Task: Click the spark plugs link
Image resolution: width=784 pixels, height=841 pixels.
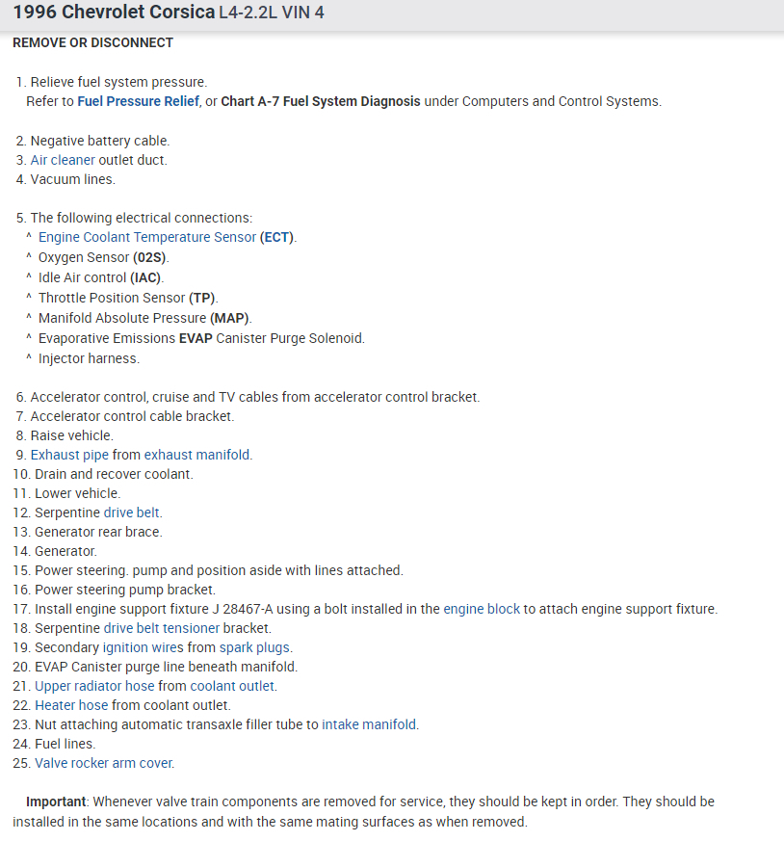Action: coord(255,647)
